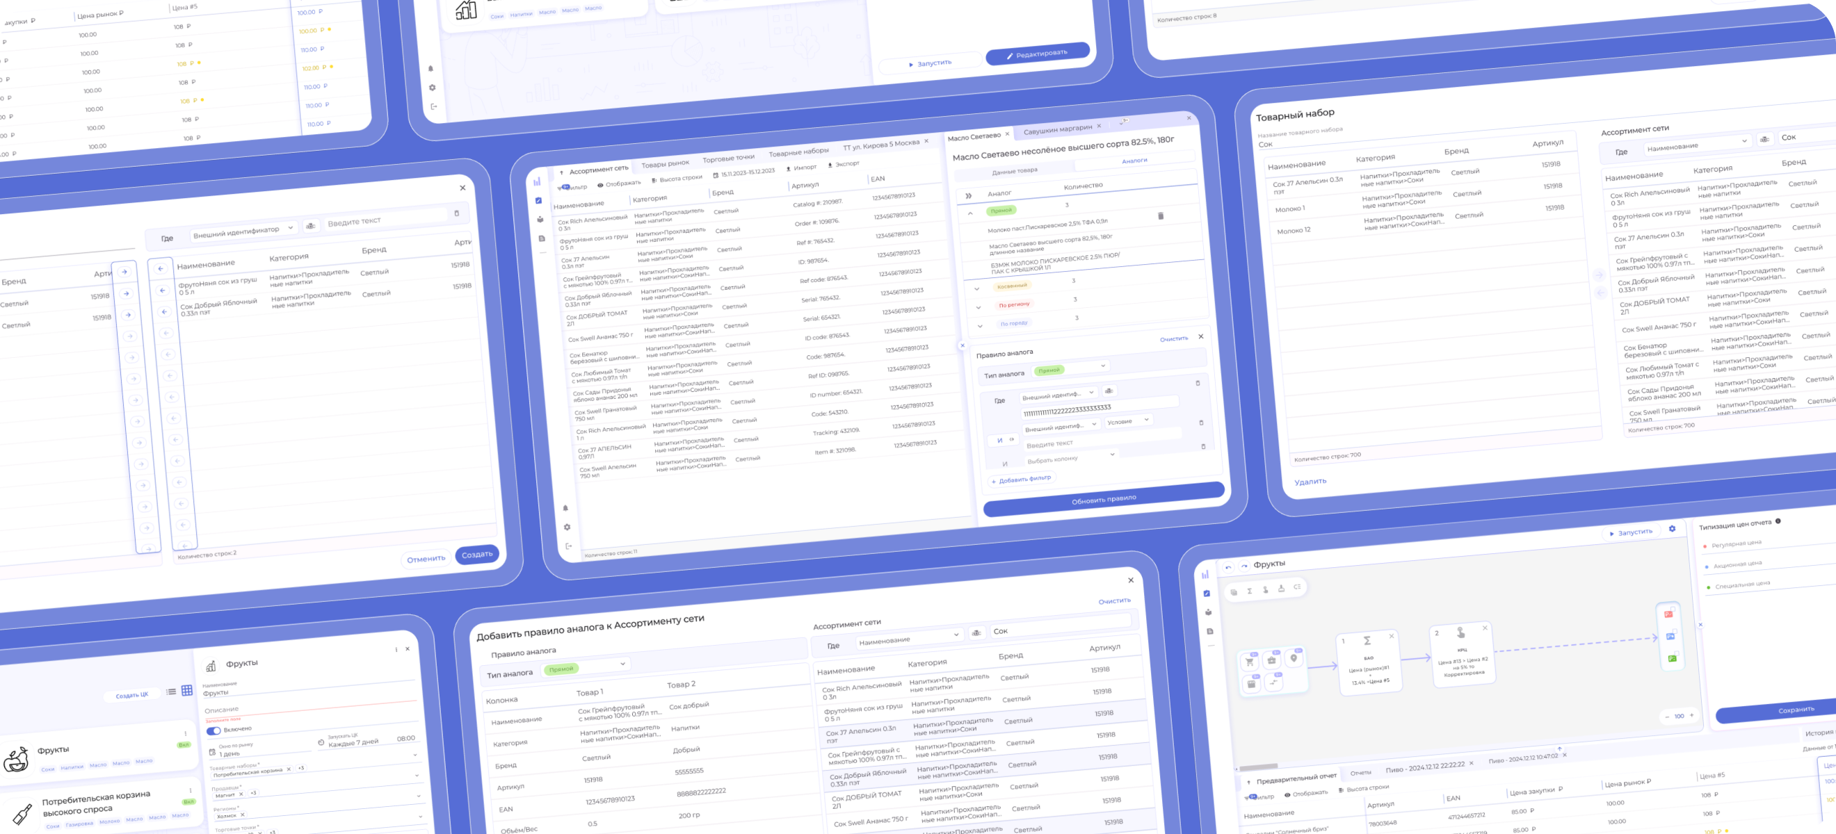Open the Савушкин маргарин tab
1836x834 pixels.
1057,129
